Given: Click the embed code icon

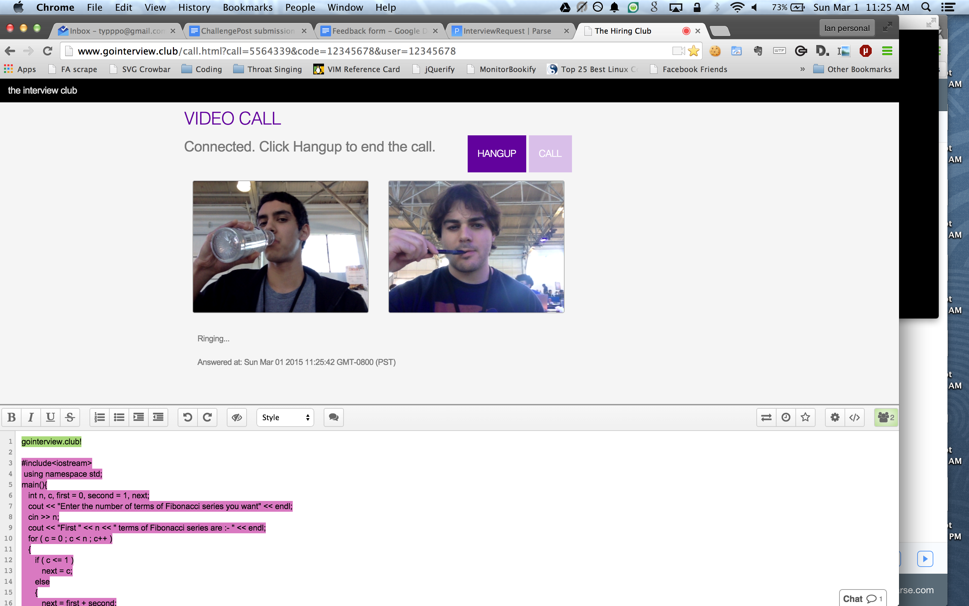Looking at the screenshot, I should click(855, 417).
